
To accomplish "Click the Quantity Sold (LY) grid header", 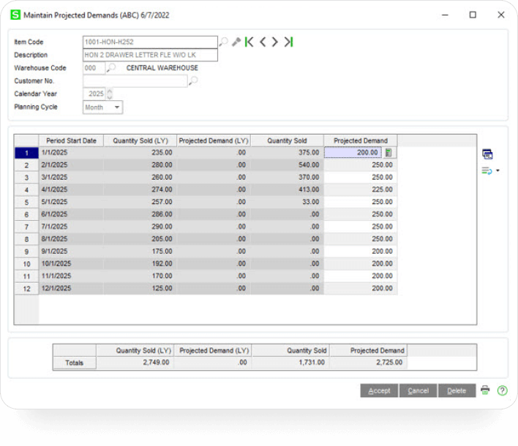I will tap(140, 140).
